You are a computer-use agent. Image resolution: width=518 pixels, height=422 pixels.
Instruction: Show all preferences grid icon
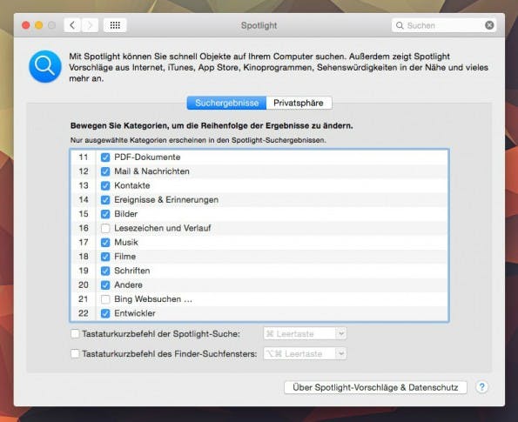click(x=115, y=25)
